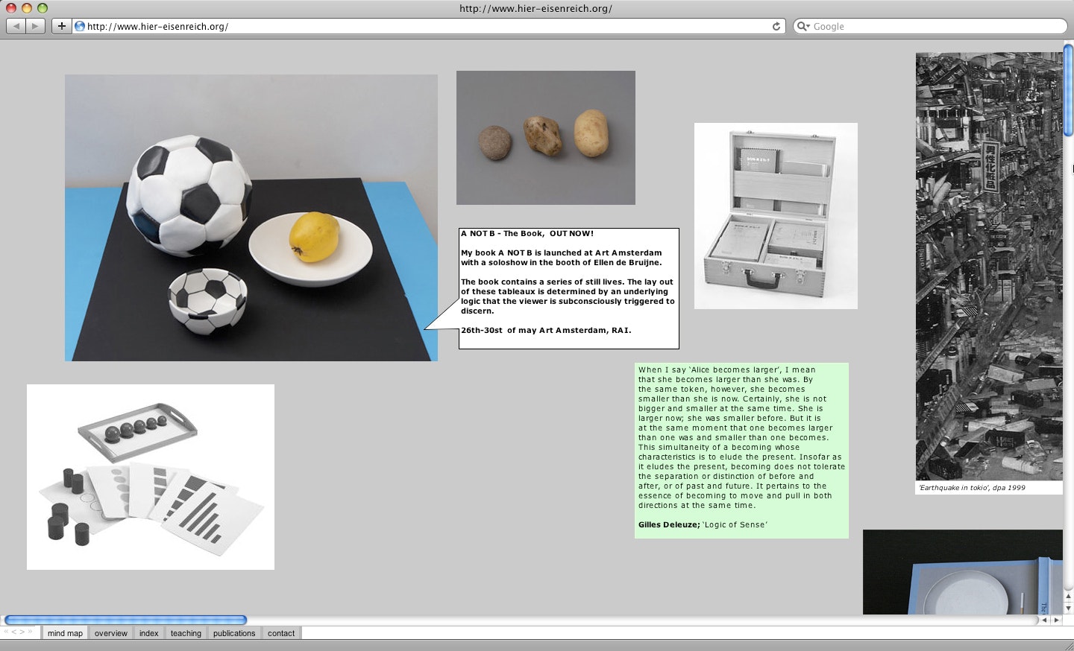
Task: Click the scroll-up arrow of vertical scrollbar
Action: click(x=1068, y=597)
